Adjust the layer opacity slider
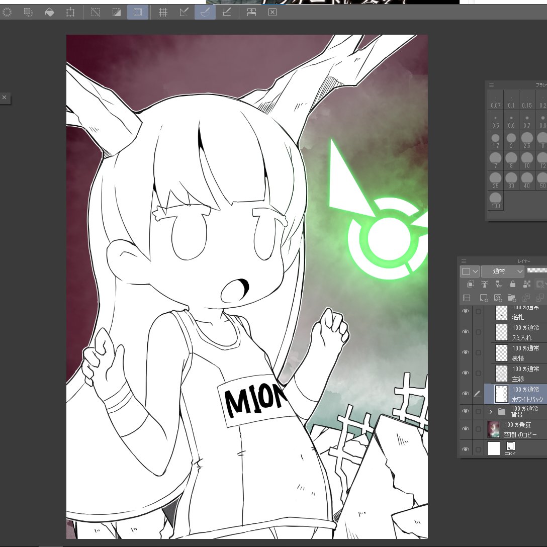Screen dimensions: 547x547 tap(537, 270)
